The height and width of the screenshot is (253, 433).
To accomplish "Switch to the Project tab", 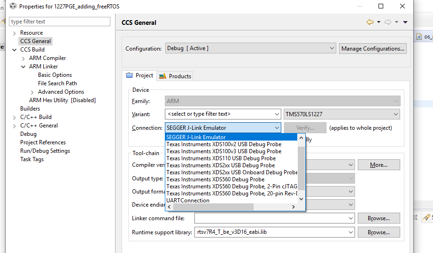I will 140,75.
